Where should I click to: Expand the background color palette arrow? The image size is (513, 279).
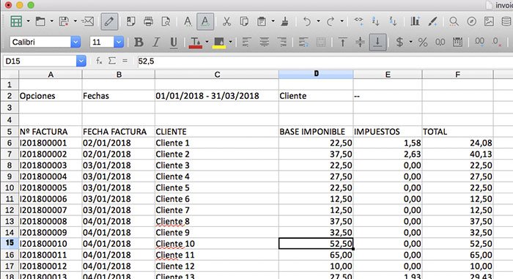point(230,42)
